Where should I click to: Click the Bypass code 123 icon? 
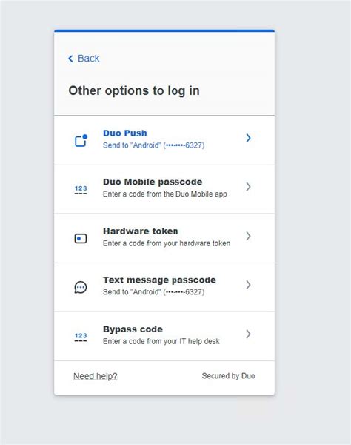pos(81,337)
